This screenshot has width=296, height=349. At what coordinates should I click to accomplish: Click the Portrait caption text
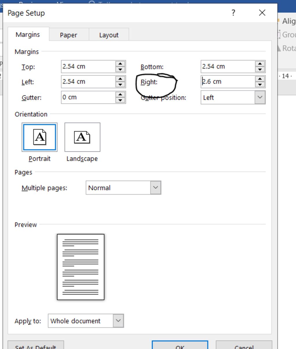coord(40,159)
